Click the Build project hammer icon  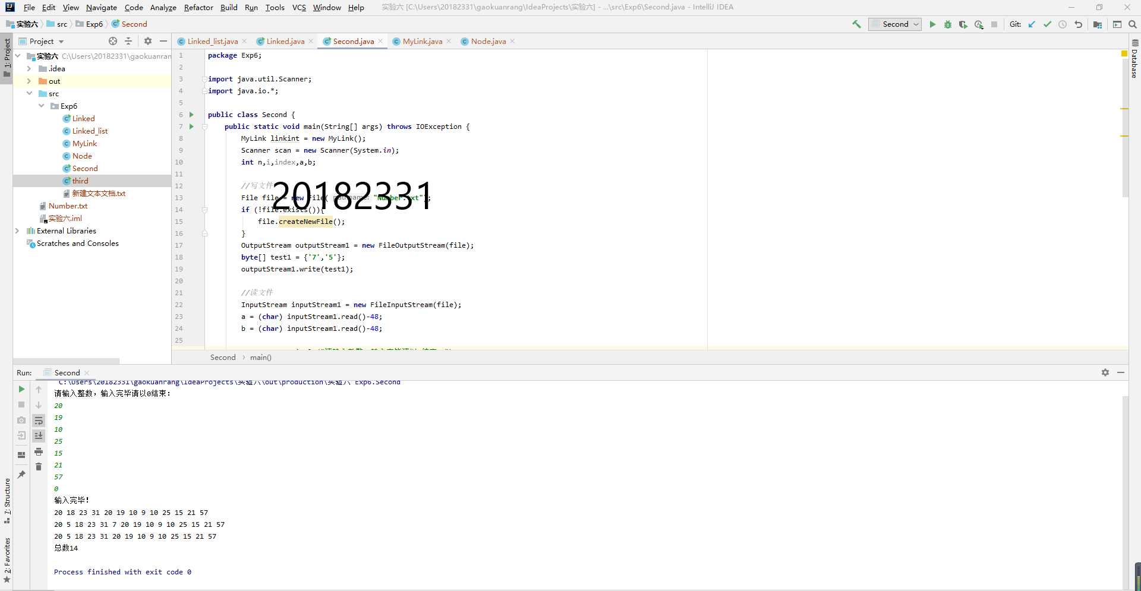point(856,24)
